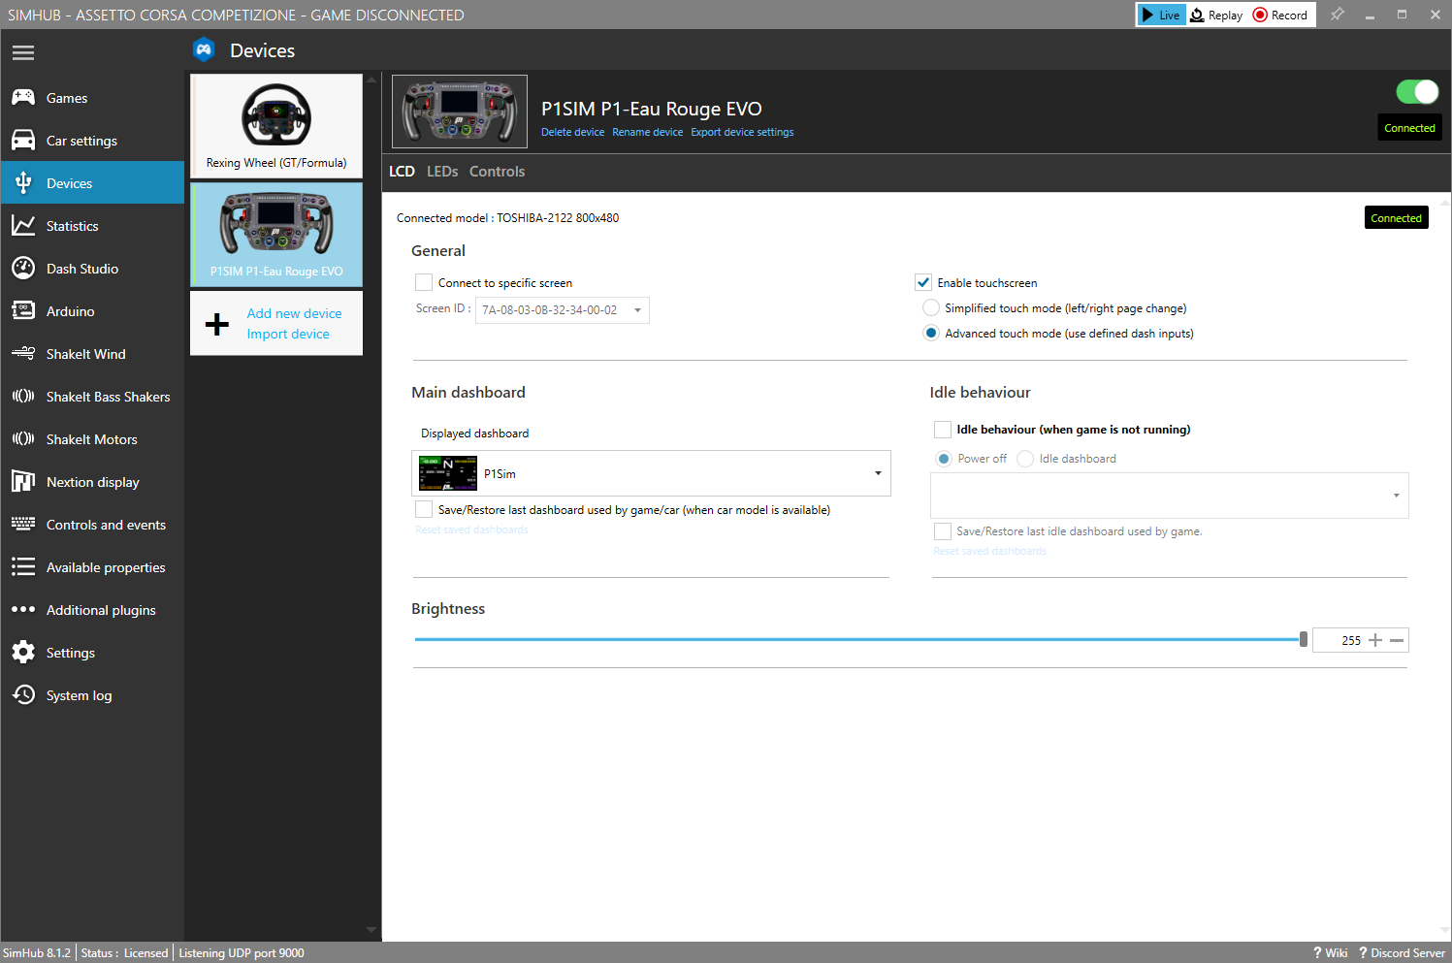Check the Connect to specific screen box

tap(424, 282)
